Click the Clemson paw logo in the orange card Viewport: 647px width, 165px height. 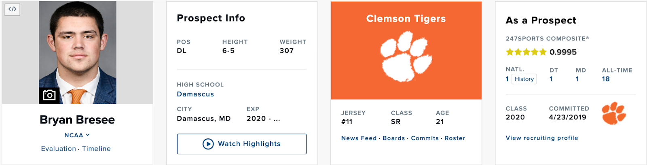(x=406, y=57)
